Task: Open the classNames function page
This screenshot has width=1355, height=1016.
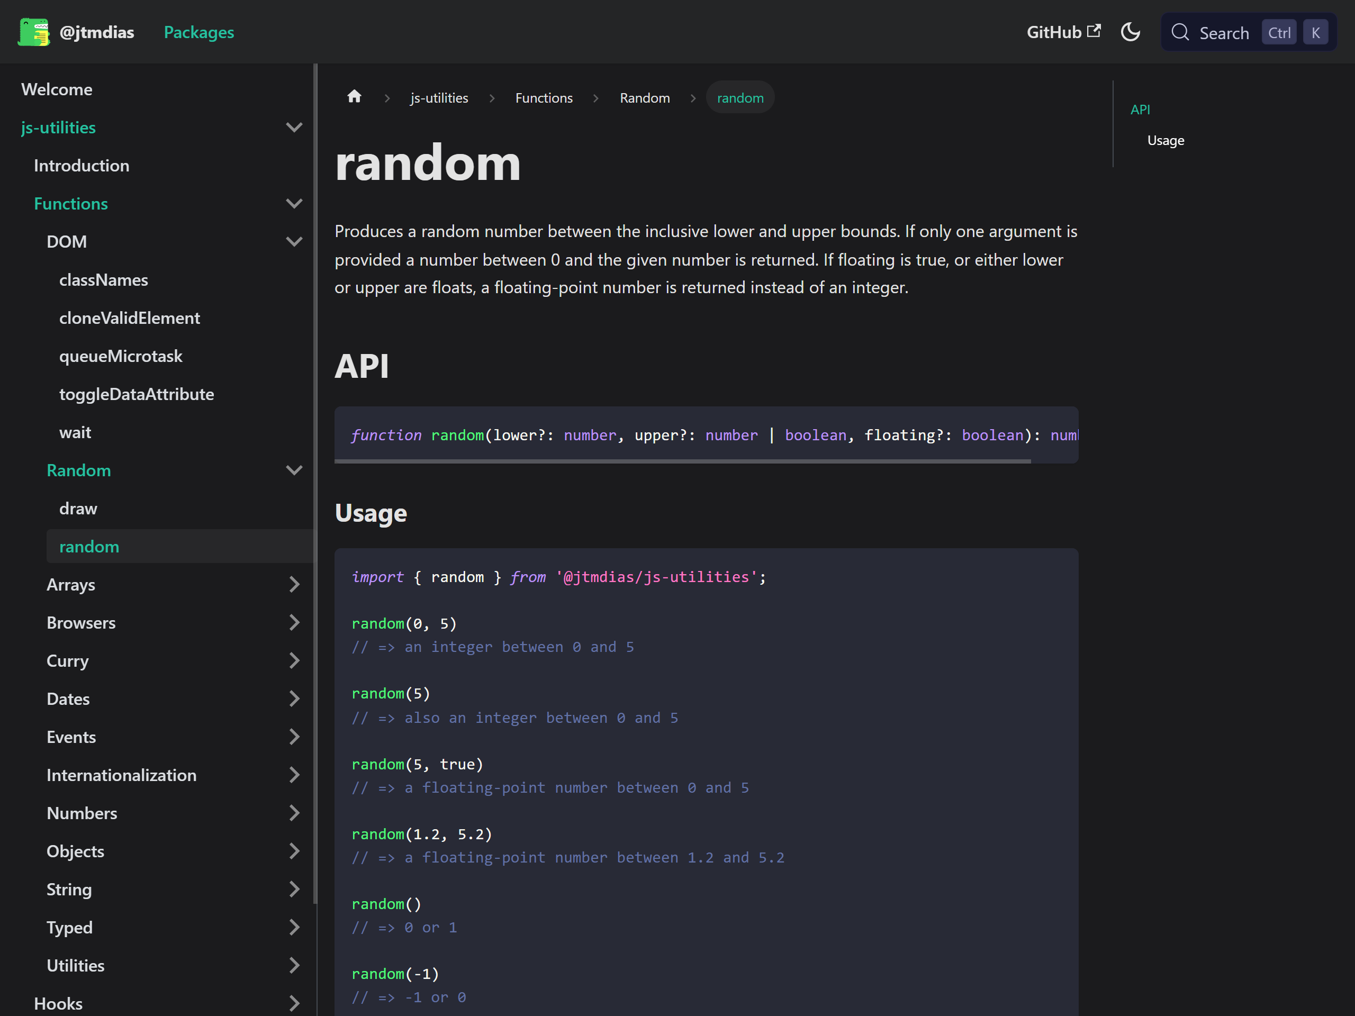Action: click(x=104, y=280)
